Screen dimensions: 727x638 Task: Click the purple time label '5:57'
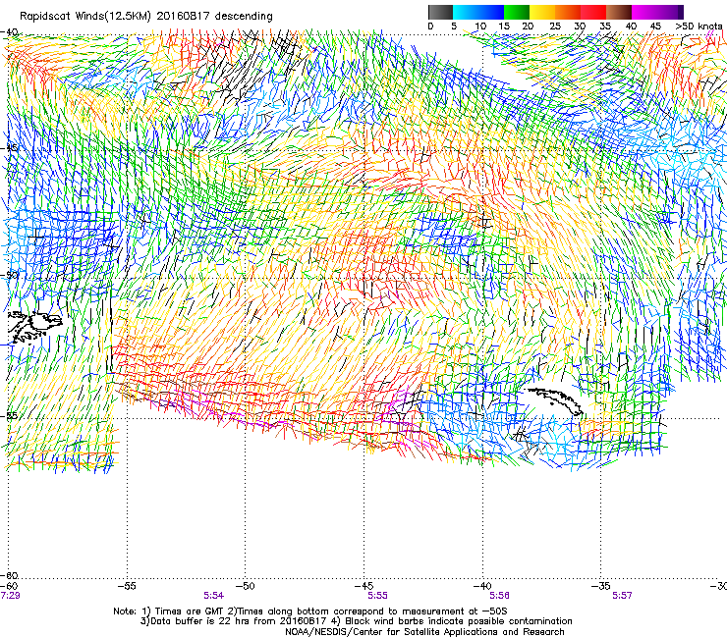[x=622, y=596]
